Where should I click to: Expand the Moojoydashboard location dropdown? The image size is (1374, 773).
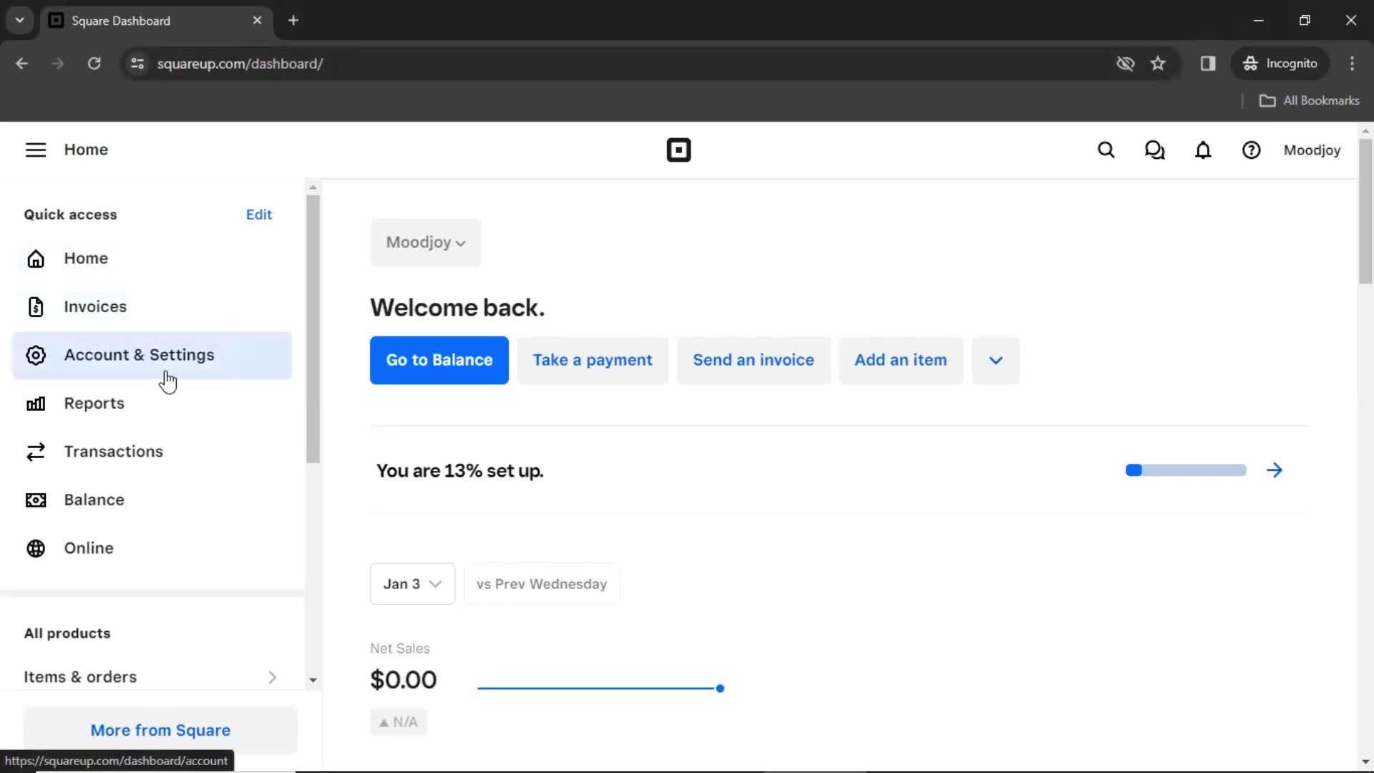pyautogui.click(x=426, y=243)
